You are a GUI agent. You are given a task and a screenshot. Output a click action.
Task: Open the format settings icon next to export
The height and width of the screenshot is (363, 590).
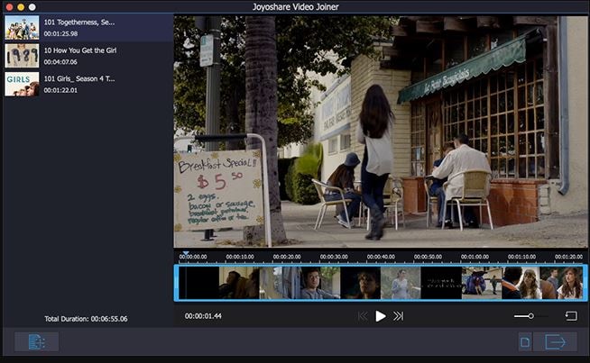525,342
